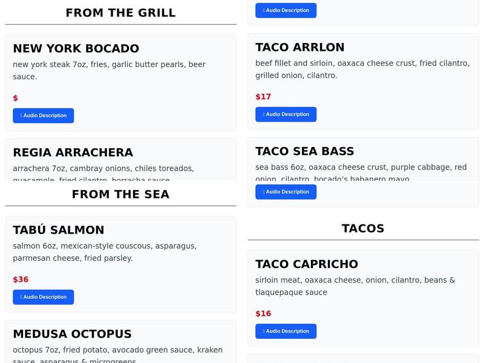The width and height of the screenshot is (484, 363).
Task: Select the Taco Arrlon dish title
Action: click(300, 47)
